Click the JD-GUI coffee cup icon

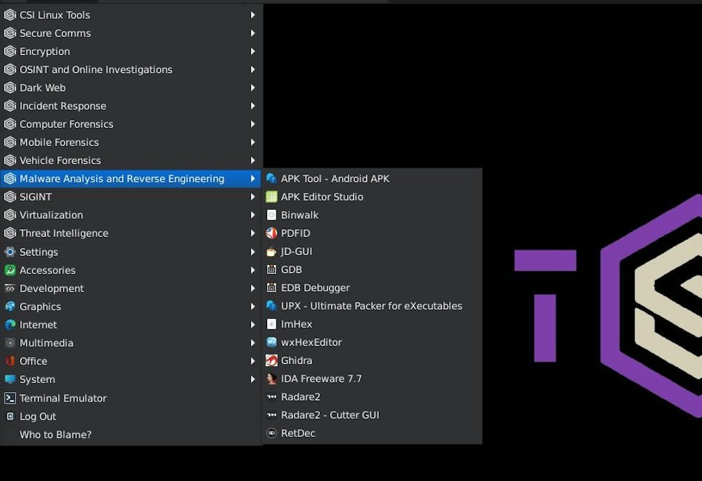pos(271,252)
